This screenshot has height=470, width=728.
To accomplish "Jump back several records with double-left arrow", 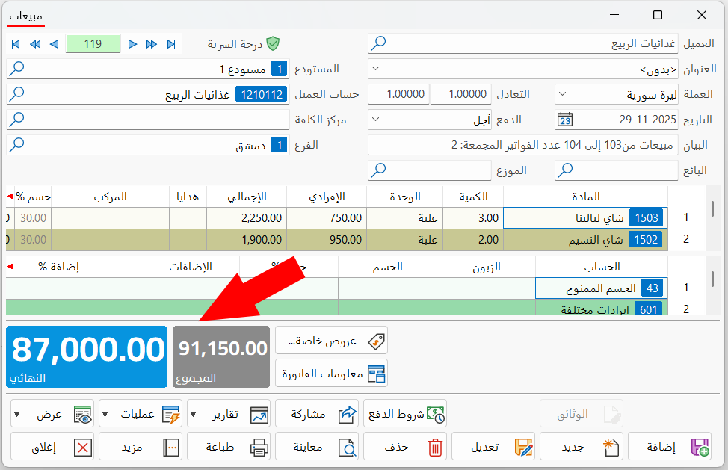I will click(x=35, y=44).
